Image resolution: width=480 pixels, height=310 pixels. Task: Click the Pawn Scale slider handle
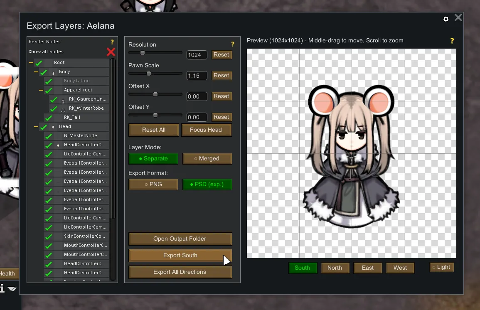click(x=148, y=74)
